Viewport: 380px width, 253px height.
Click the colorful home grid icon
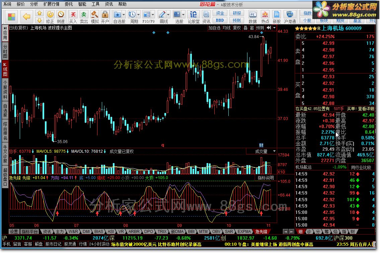(x=11, y=17)
